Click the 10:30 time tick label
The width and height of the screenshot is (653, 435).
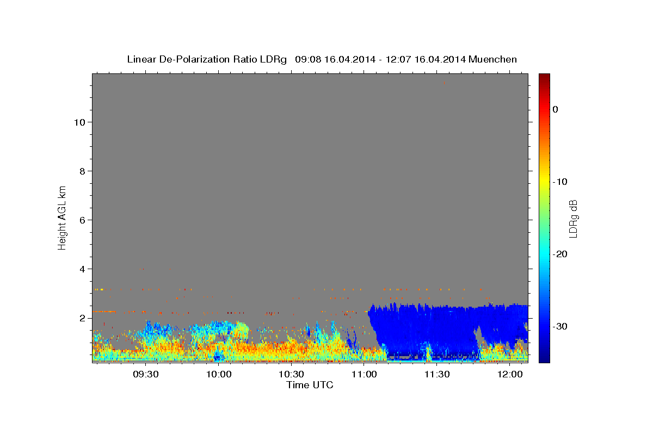tap(291, 374)
